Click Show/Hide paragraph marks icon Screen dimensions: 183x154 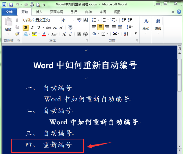(x=135, y=34)
